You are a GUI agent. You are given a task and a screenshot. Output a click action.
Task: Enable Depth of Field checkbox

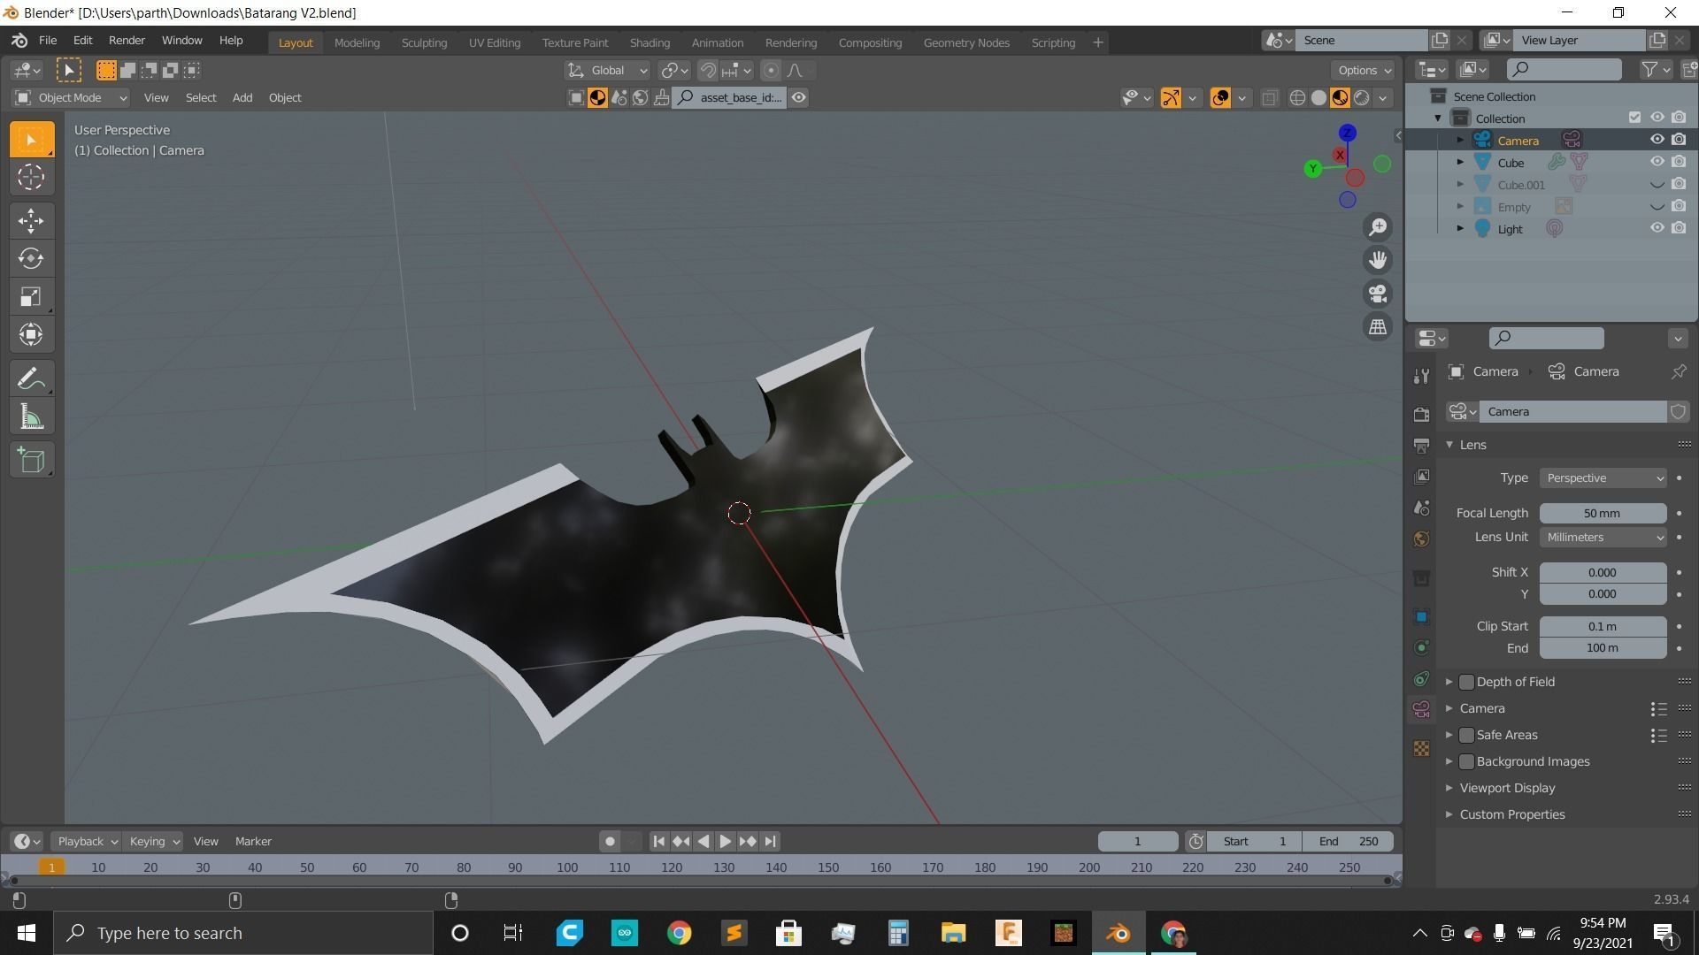[x=1466, y=682]
